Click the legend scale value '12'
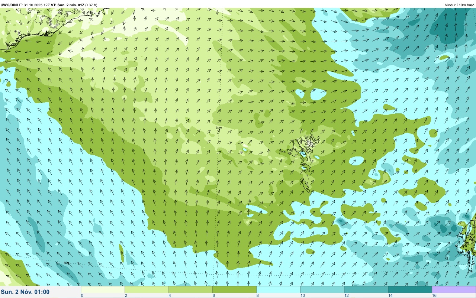476x298 pixels. pyautogui.click(x=346, y=295)
